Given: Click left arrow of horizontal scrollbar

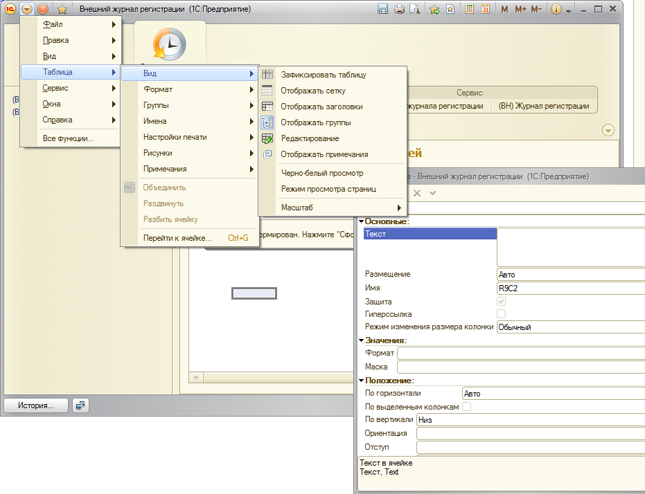Looking at the screenshot, I should (x=196, y=377).
